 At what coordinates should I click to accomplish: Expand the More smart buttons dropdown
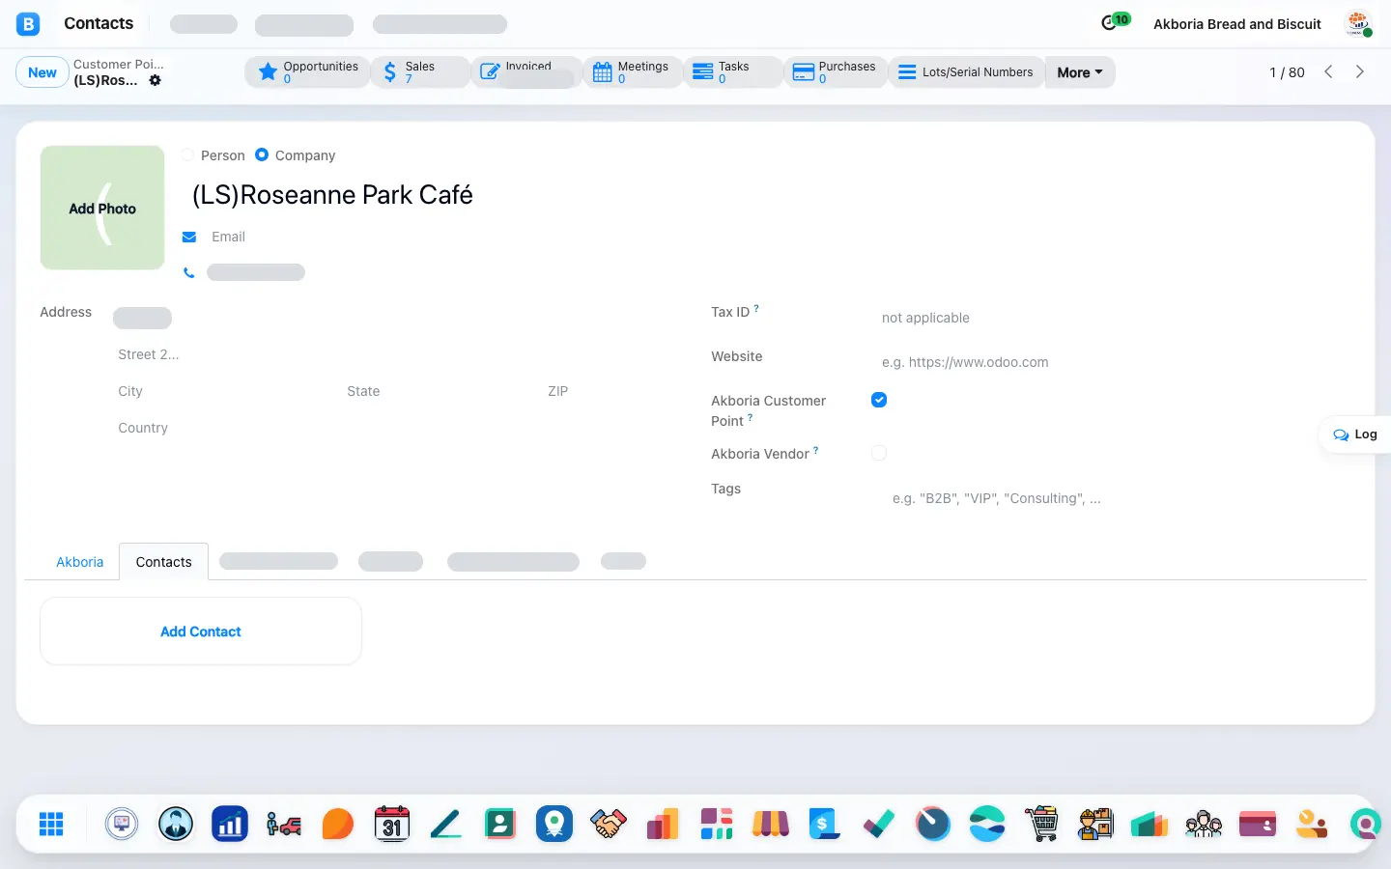coord(1080,72)
